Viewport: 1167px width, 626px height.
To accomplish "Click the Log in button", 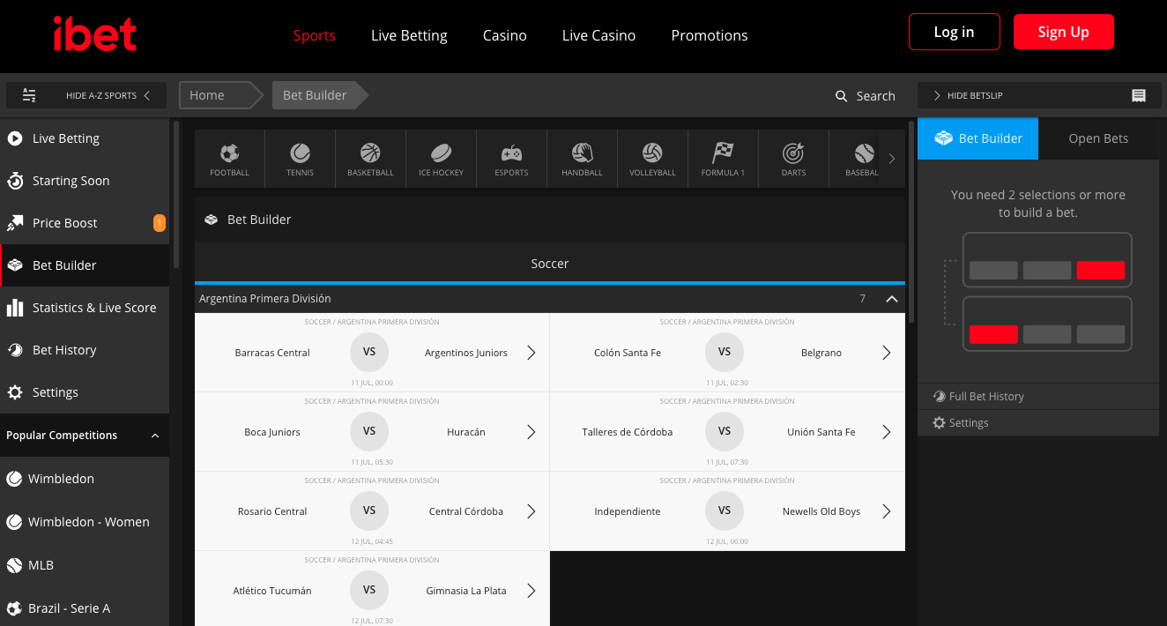I will pos(955,32).
